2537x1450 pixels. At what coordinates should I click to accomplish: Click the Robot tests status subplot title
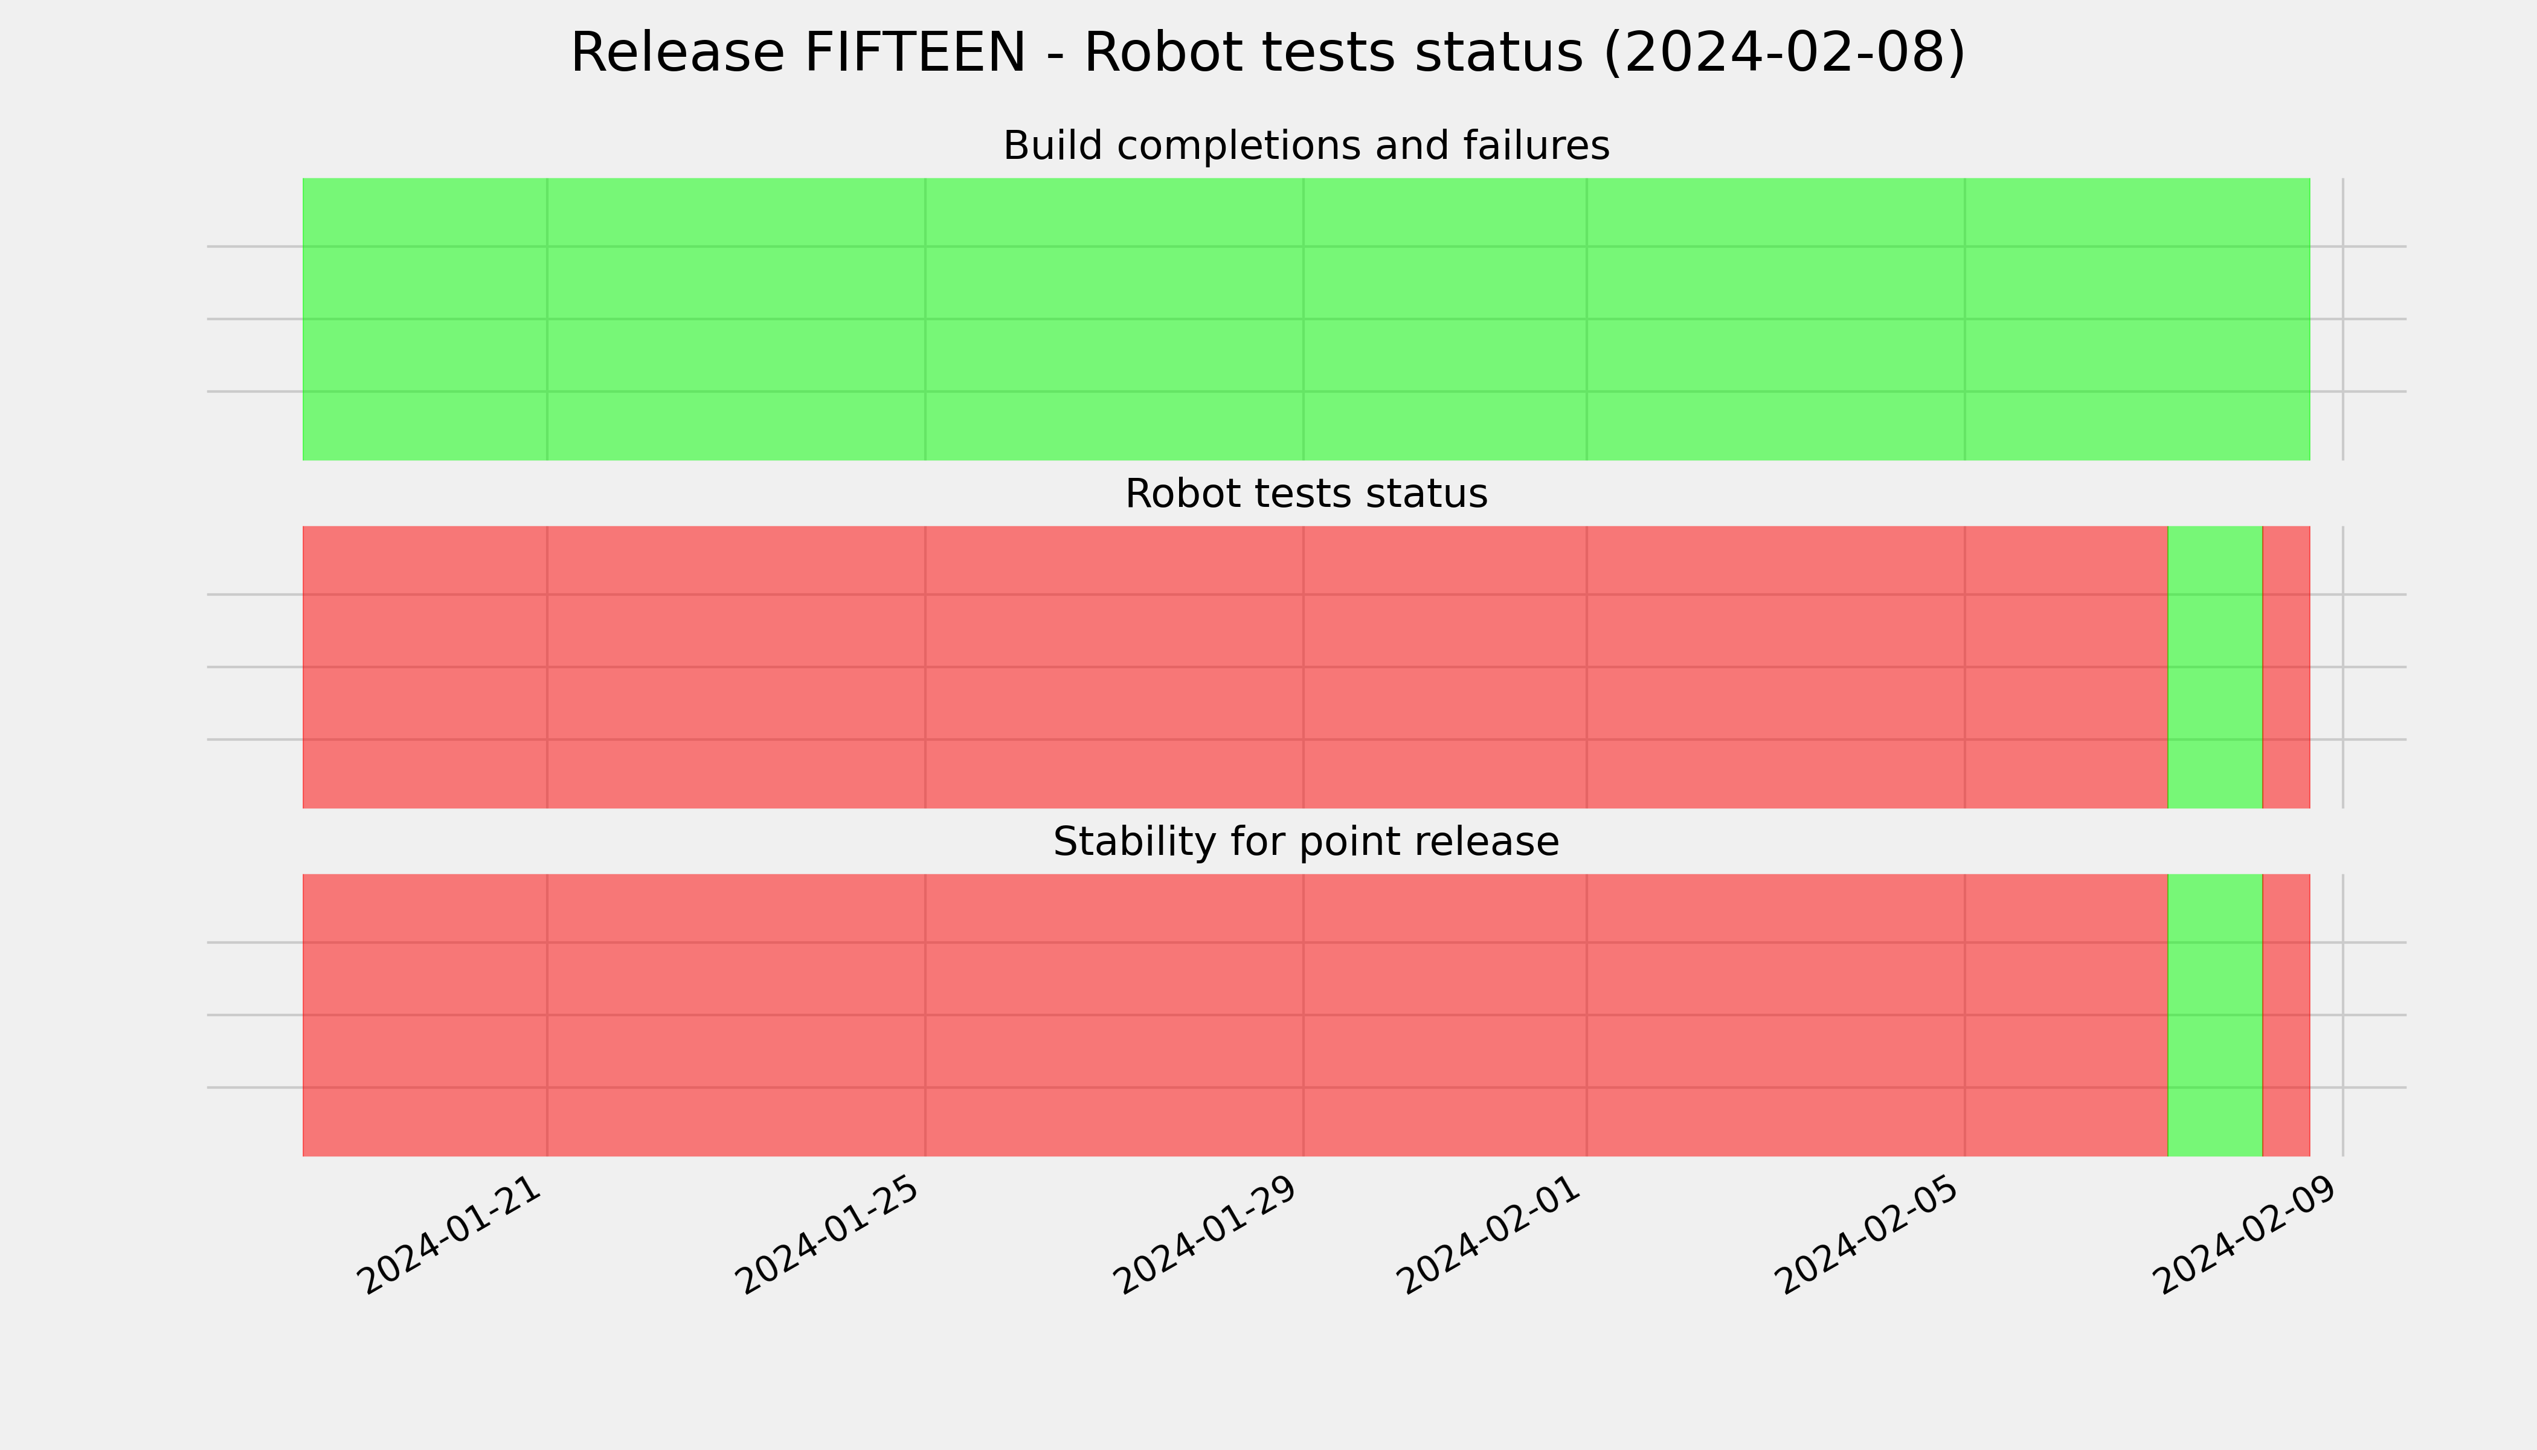[x=1307, y=494]
